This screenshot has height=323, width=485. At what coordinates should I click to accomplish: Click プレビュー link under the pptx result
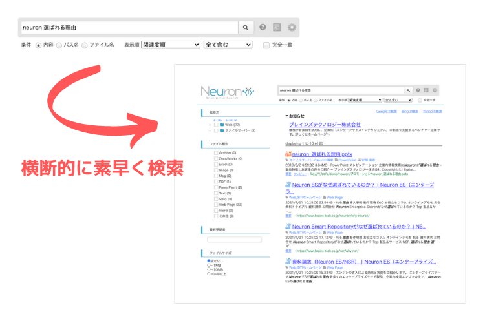[300, 174]
